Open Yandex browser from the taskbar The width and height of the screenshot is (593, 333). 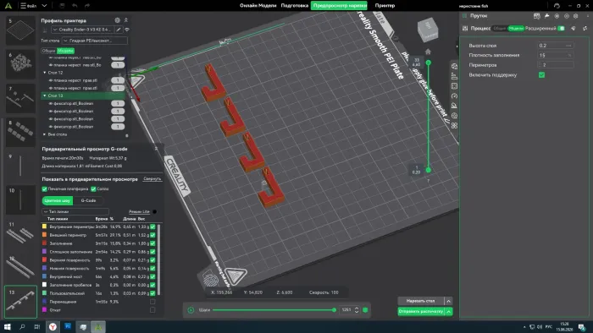tap(53, 327)
